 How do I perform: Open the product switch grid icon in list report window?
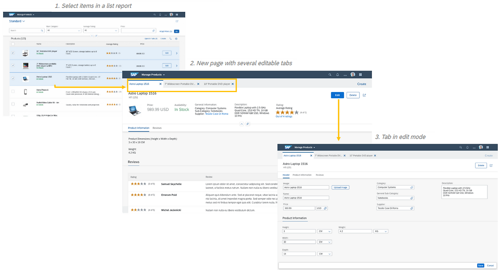point(177,14)
